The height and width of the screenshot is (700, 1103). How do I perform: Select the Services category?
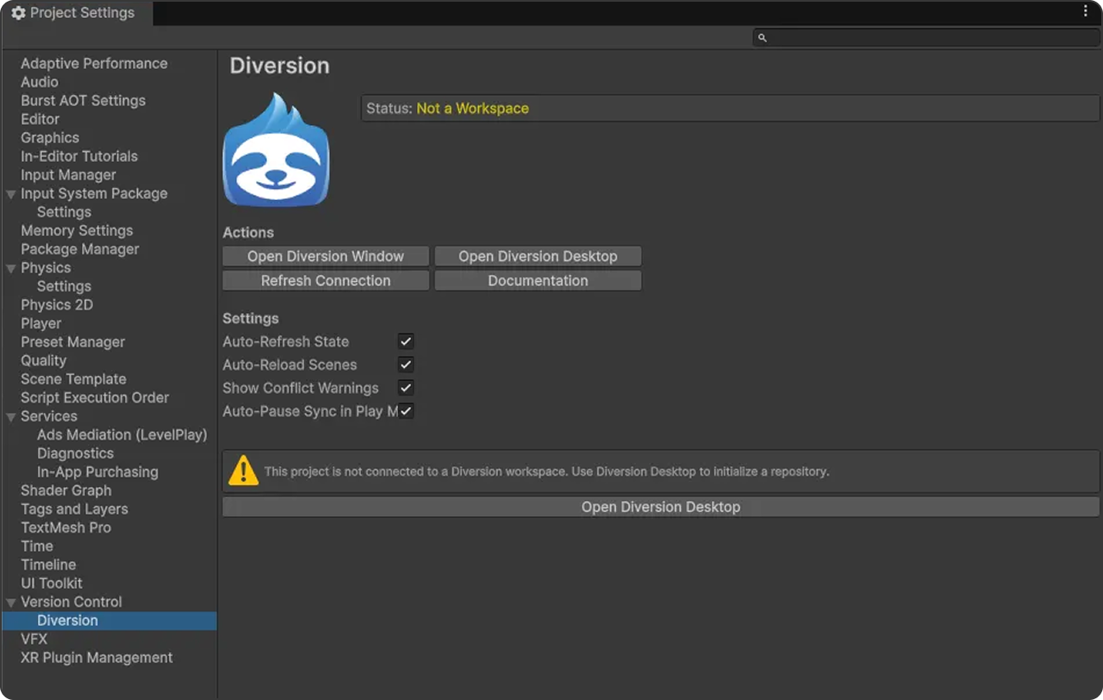coord(49,416)
